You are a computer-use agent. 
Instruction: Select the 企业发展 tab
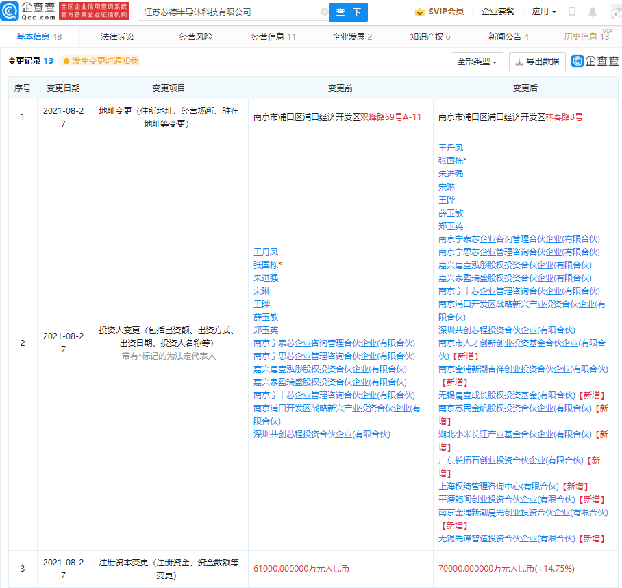tap(352, 37)
